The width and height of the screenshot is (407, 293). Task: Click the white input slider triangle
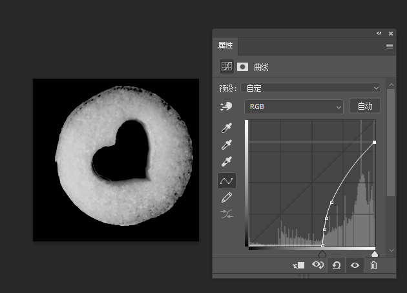[375, 254]
